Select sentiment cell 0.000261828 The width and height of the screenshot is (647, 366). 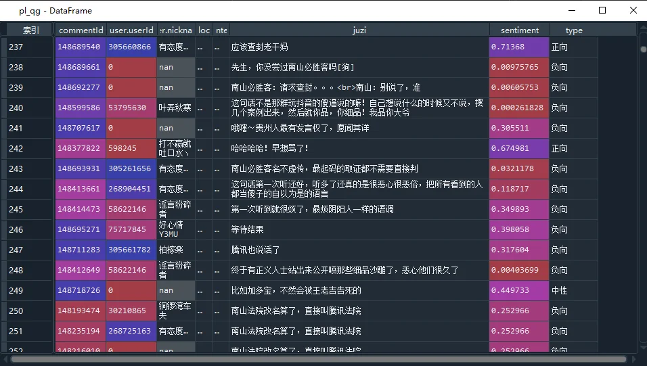point(519,108)
